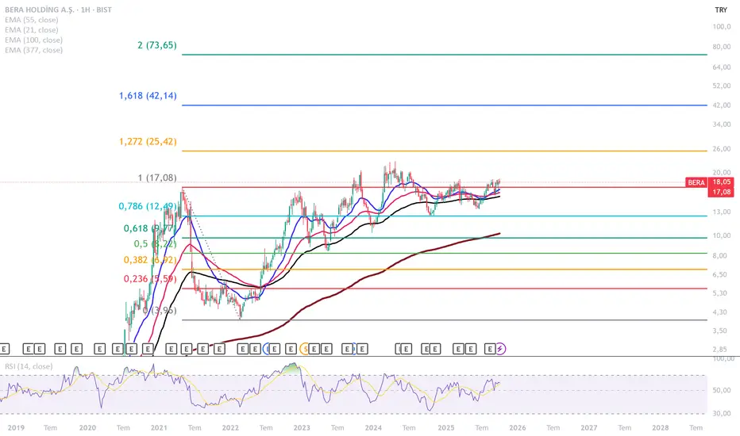
Task: Click the 10,00 price scale label
Action: [722, 235]
